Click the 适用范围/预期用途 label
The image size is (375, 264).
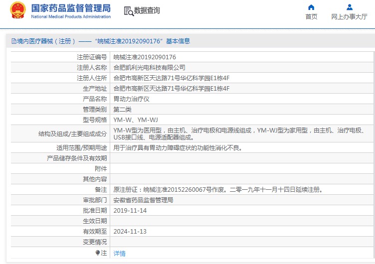[x=82, y=148]
